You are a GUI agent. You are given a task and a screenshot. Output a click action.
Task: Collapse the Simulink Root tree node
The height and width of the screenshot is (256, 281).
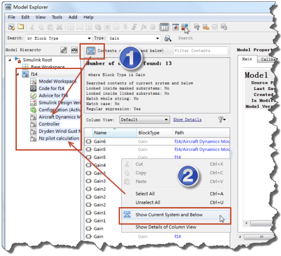point(10,60)
